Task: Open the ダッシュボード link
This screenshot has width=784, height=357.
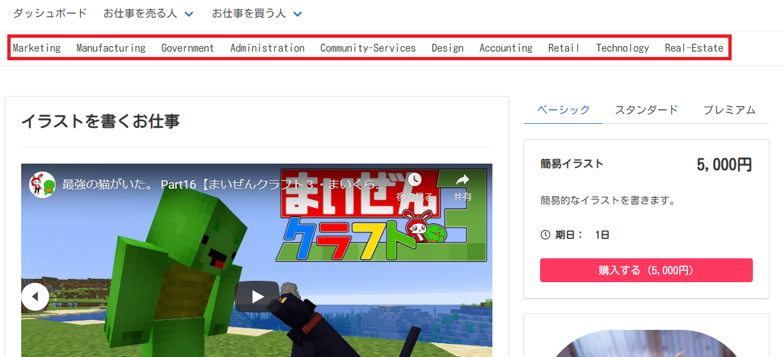Action: point(50,13)
